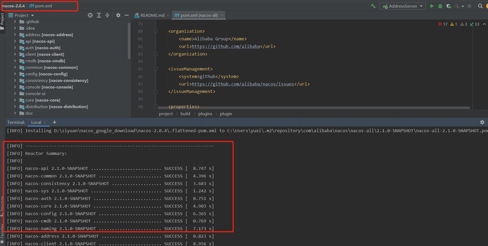
Task: Run with coverage shield icon
Action: (449, 6)
